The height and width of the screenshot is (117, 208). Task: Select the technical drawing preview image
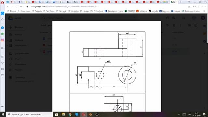(107, 66)
